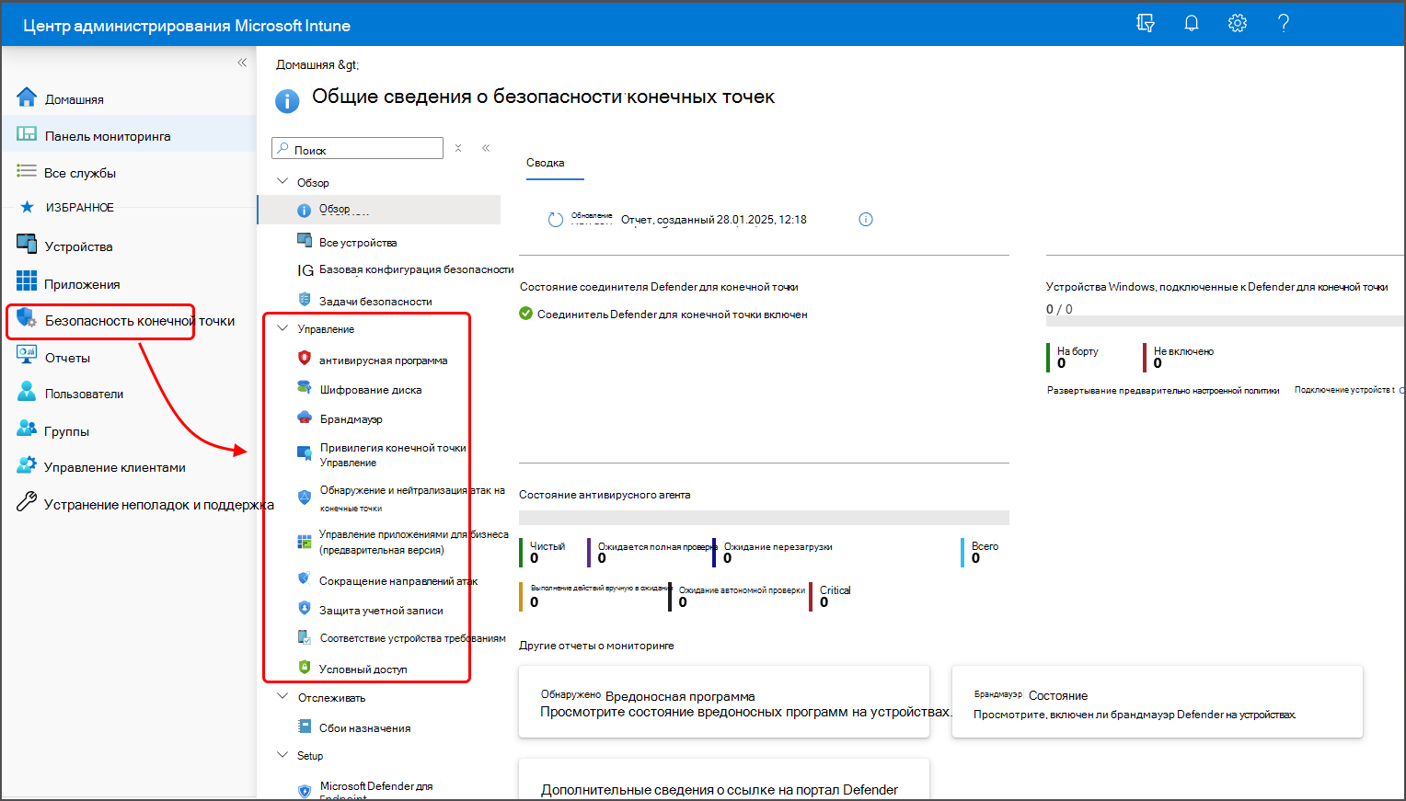Click the Задачи безопасности icon
Image resolution: width=1406 pixels, height=801 pixels.
305,300
